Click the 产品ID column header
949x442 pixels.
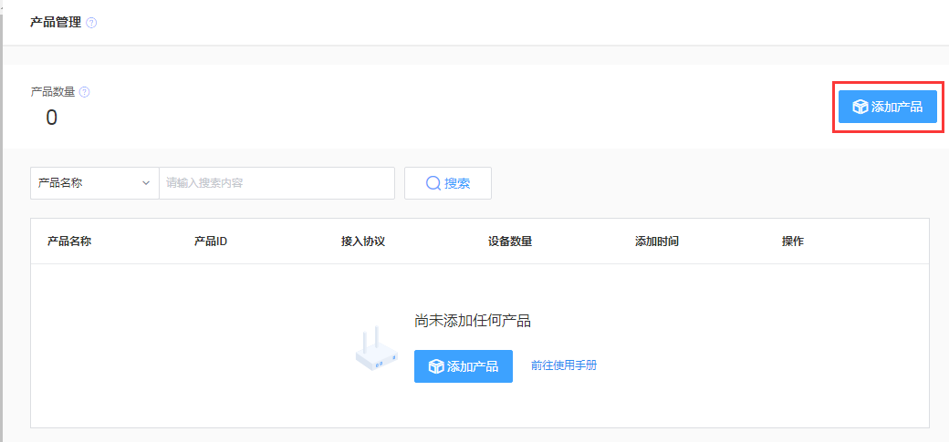[211, 242]
